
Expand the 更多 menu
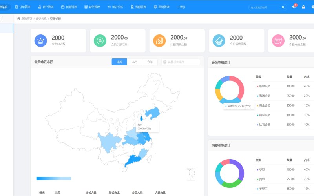[181, 7]
